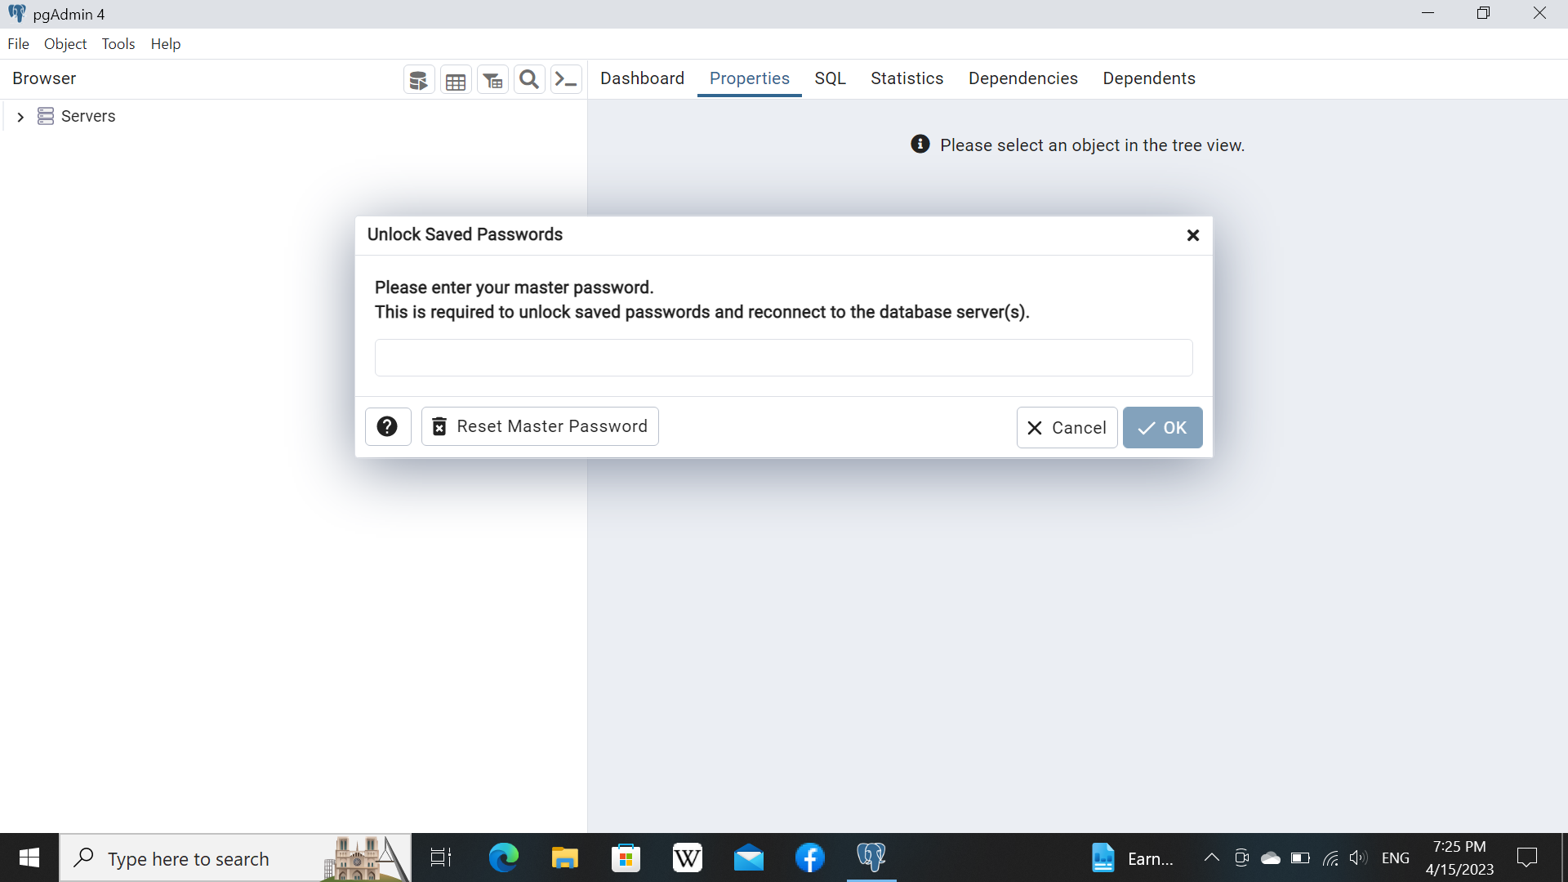
Task: Open the File menu
Action: pos(18,44)
